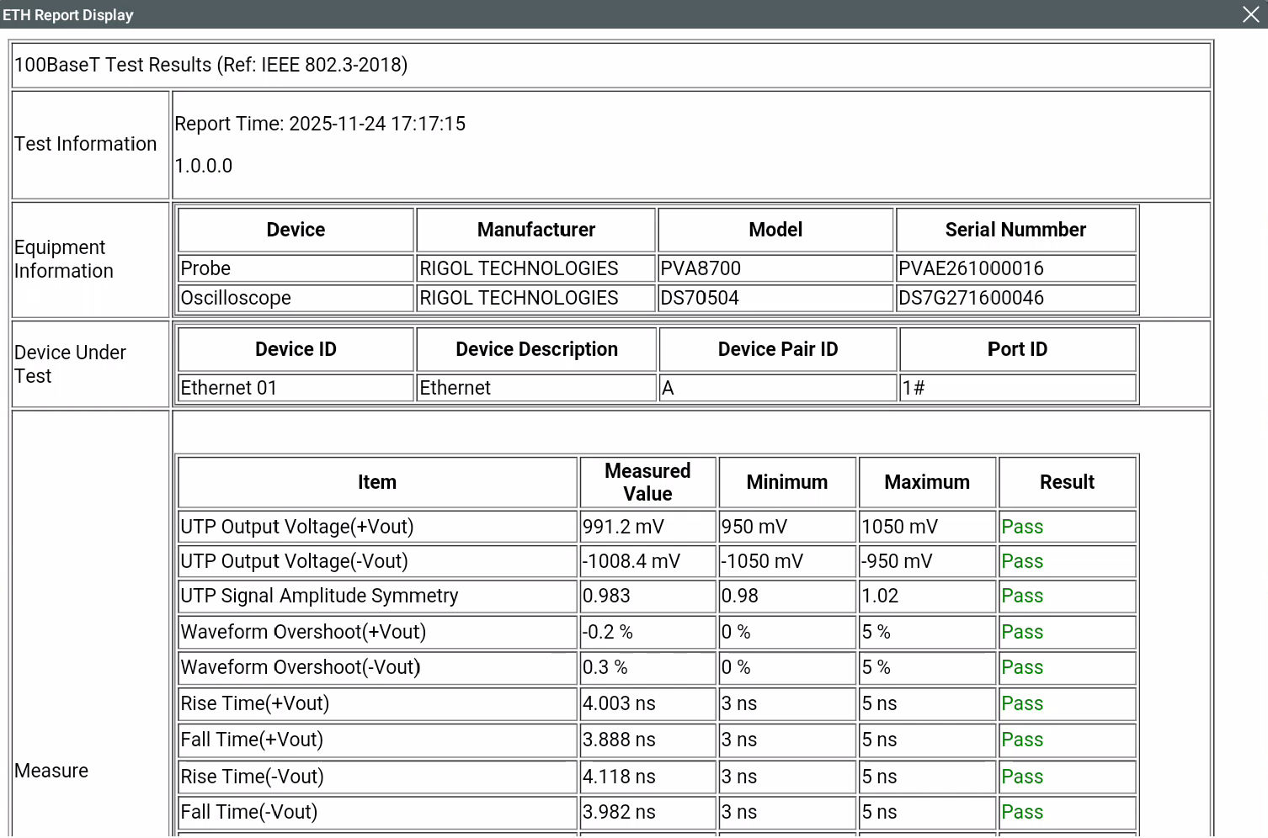Viewport: 1268px width, 838px height.
Task: Click the Serial Nummber column header
Action: (1015, 230)
